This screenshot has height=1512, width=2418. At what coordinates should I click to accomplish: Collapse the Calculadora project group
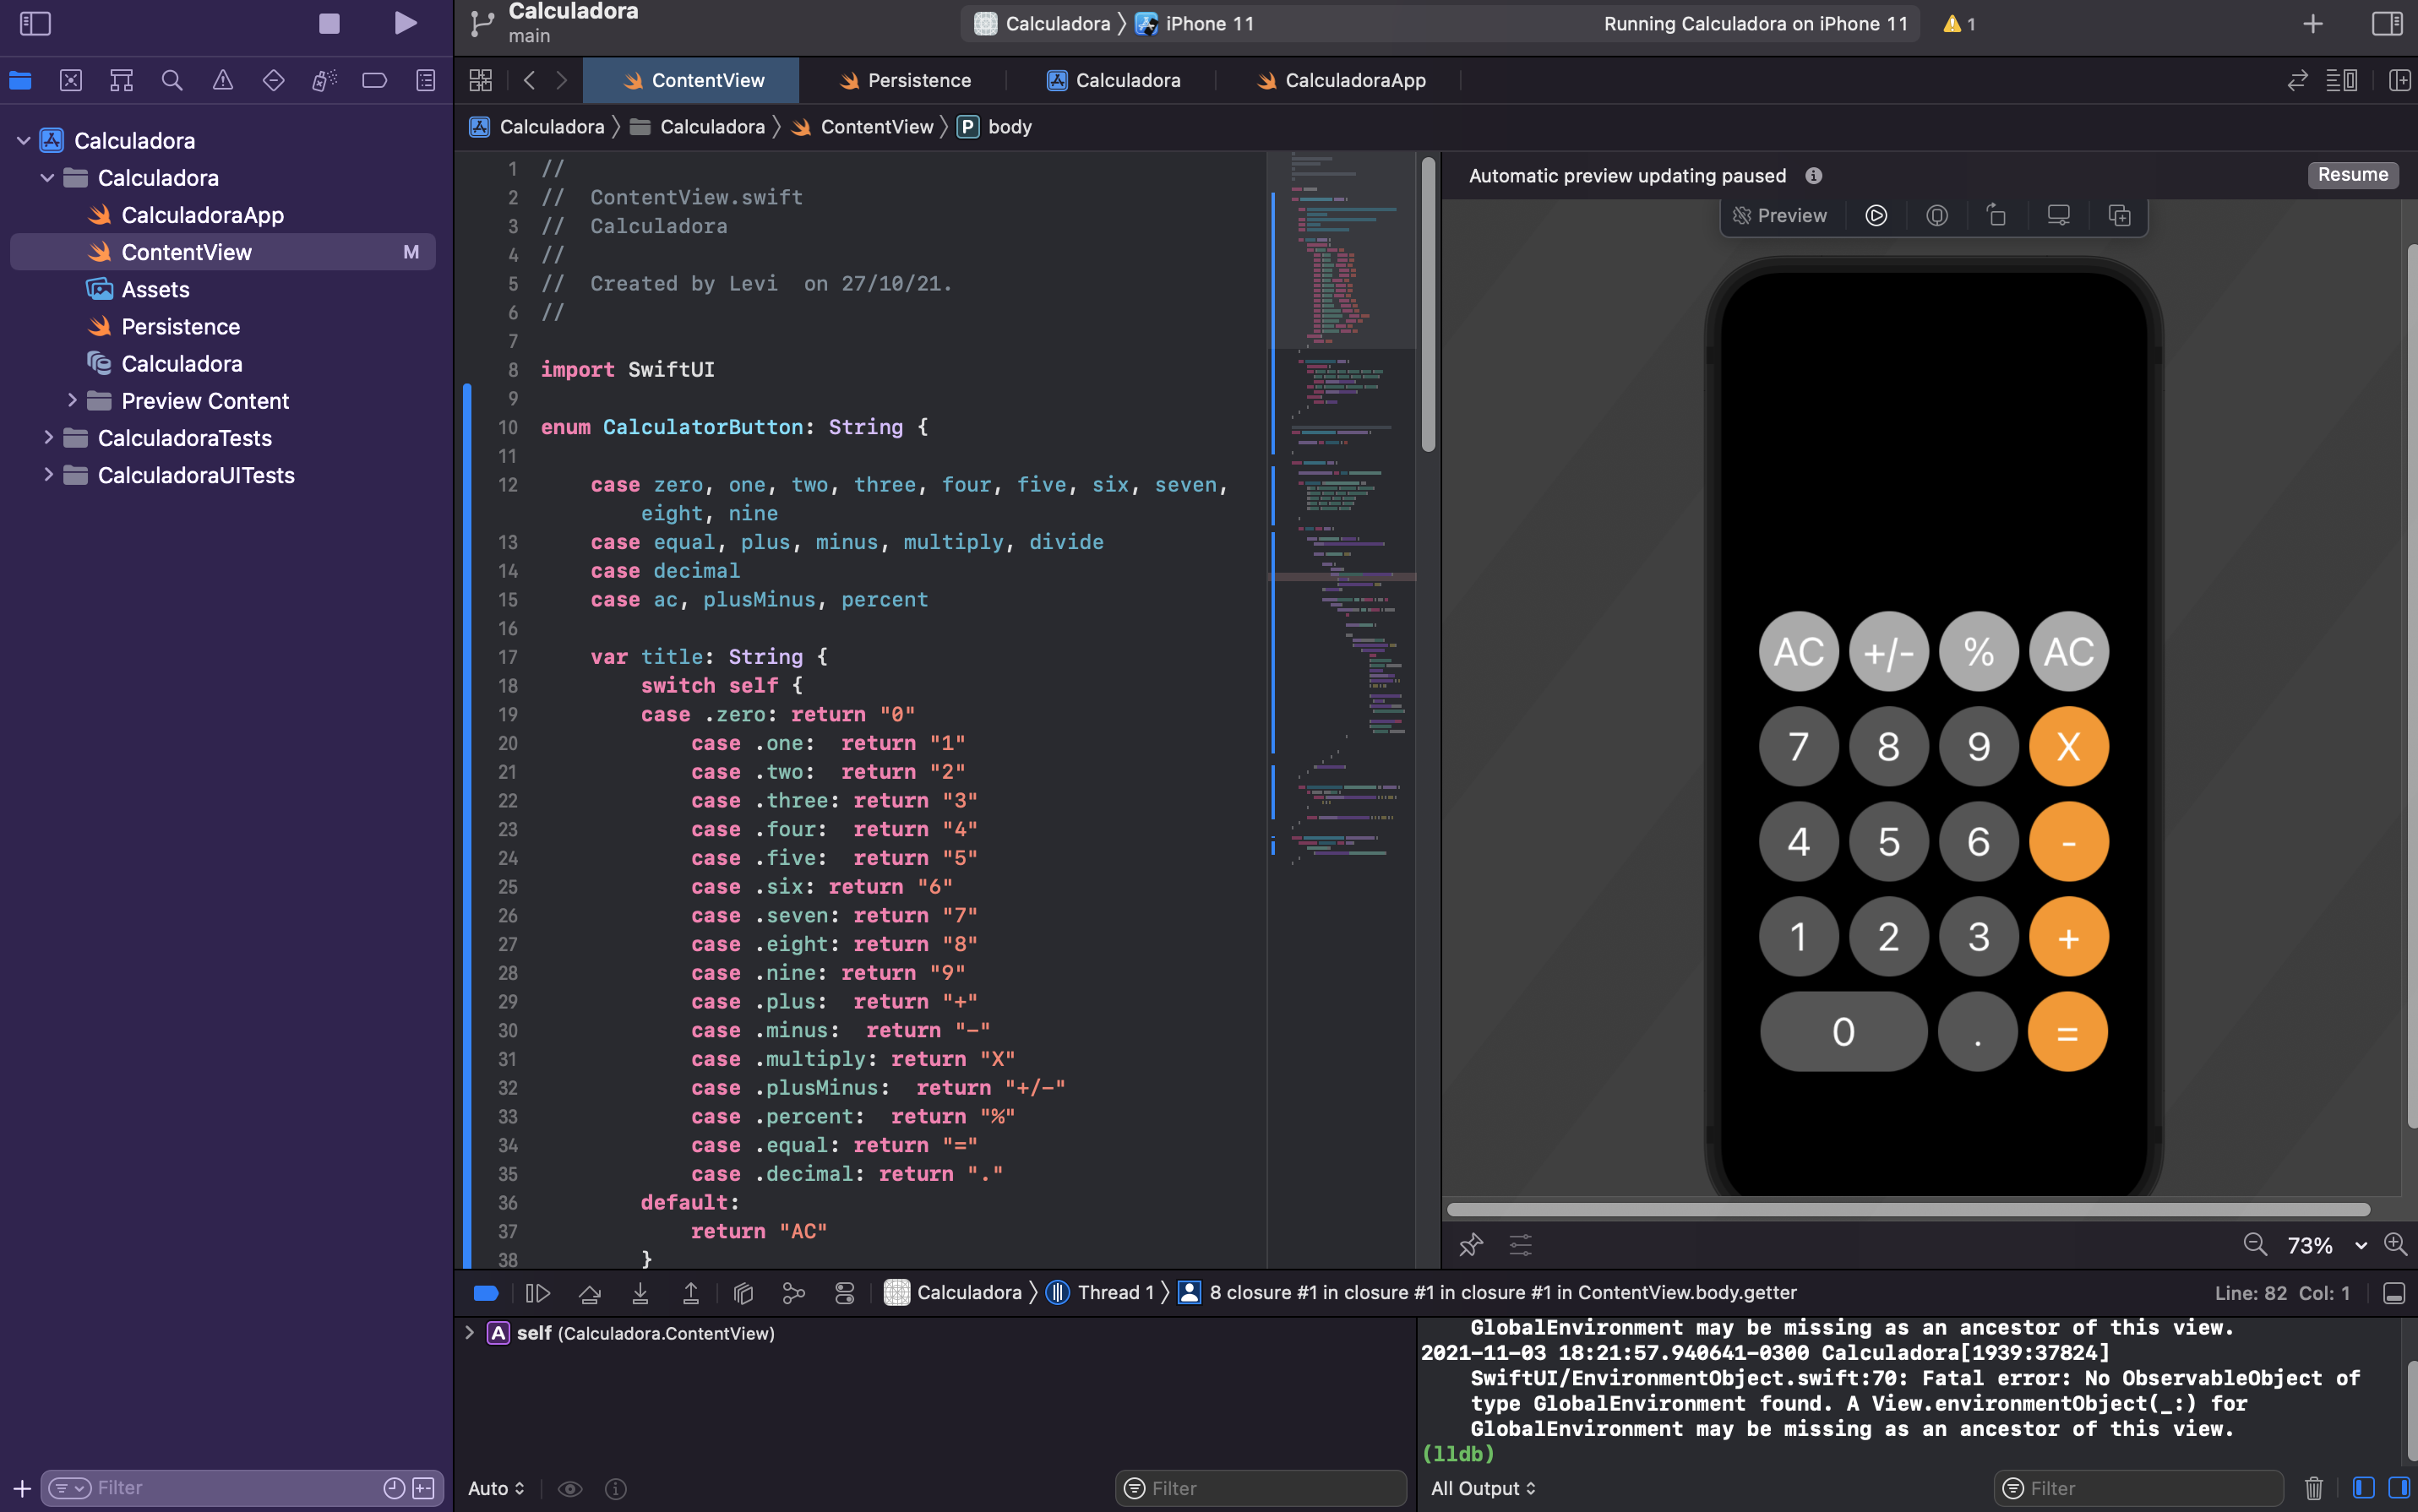[24, 140]
